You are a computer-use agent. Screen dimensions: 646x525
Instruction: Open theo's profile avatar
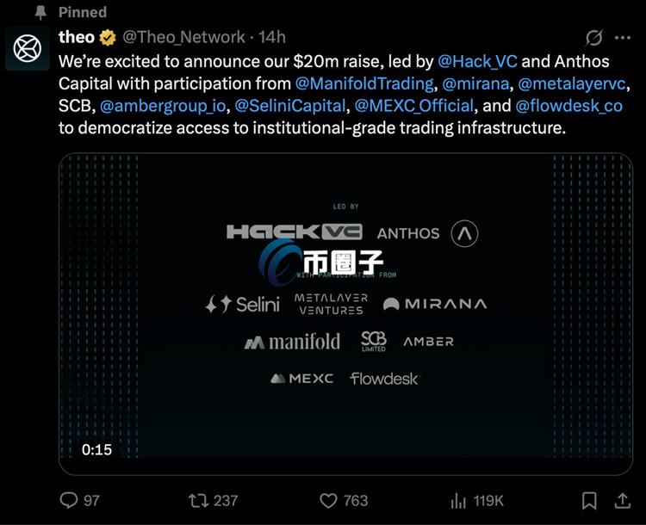click(28, 48)
